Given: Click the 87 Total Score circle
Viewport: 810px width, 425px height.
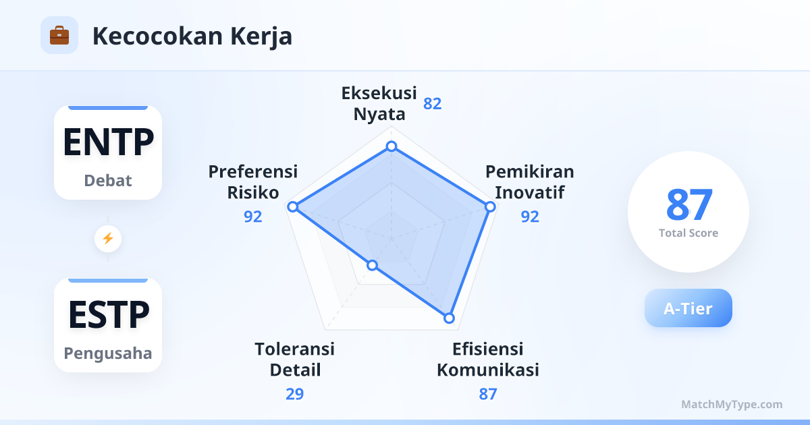Looking at the screenshot, I should (688, 212).
